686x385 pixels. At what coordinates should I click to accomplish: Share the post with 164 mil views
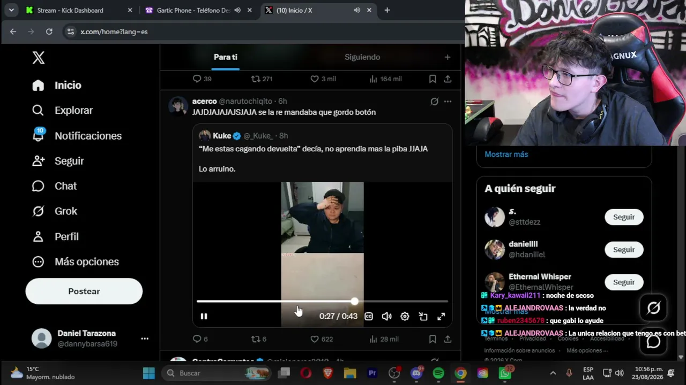tap(448, 79)
